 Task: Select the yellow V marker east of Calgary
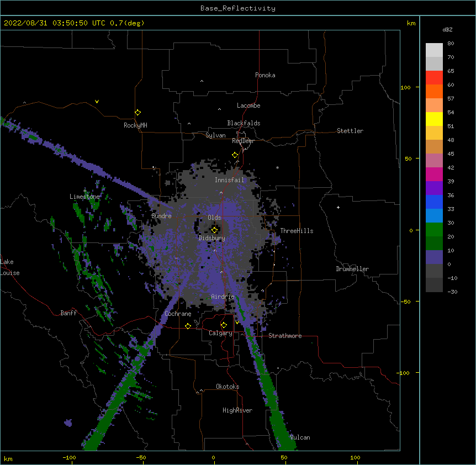[237, 323]
